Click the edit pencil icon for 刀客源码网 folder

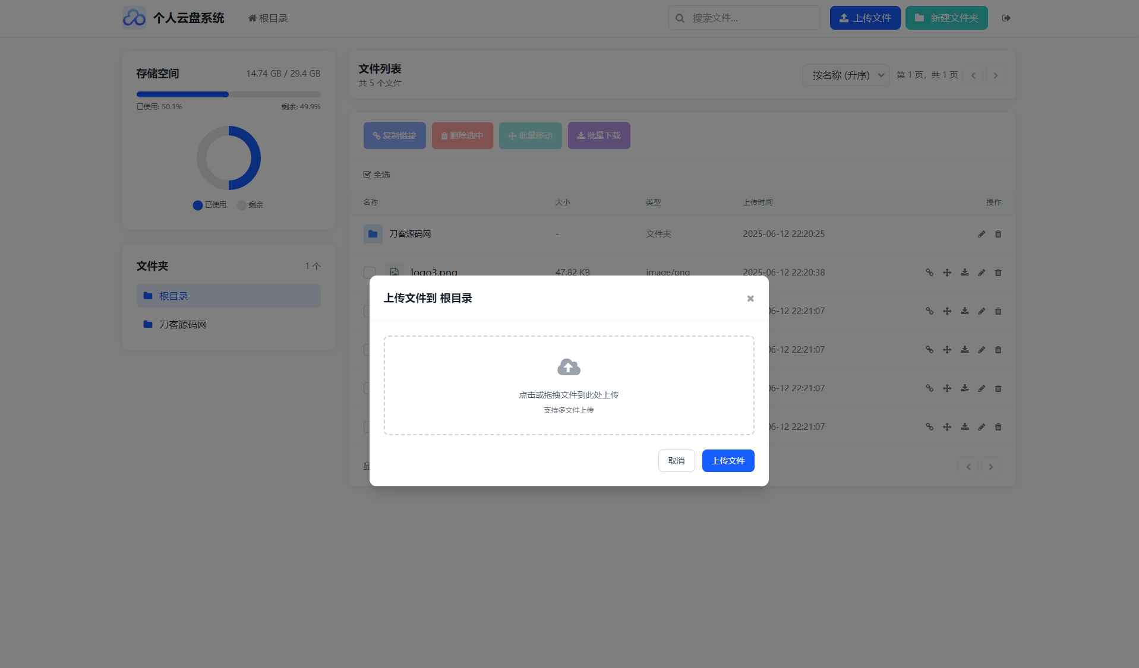click(x=980, y=234)
